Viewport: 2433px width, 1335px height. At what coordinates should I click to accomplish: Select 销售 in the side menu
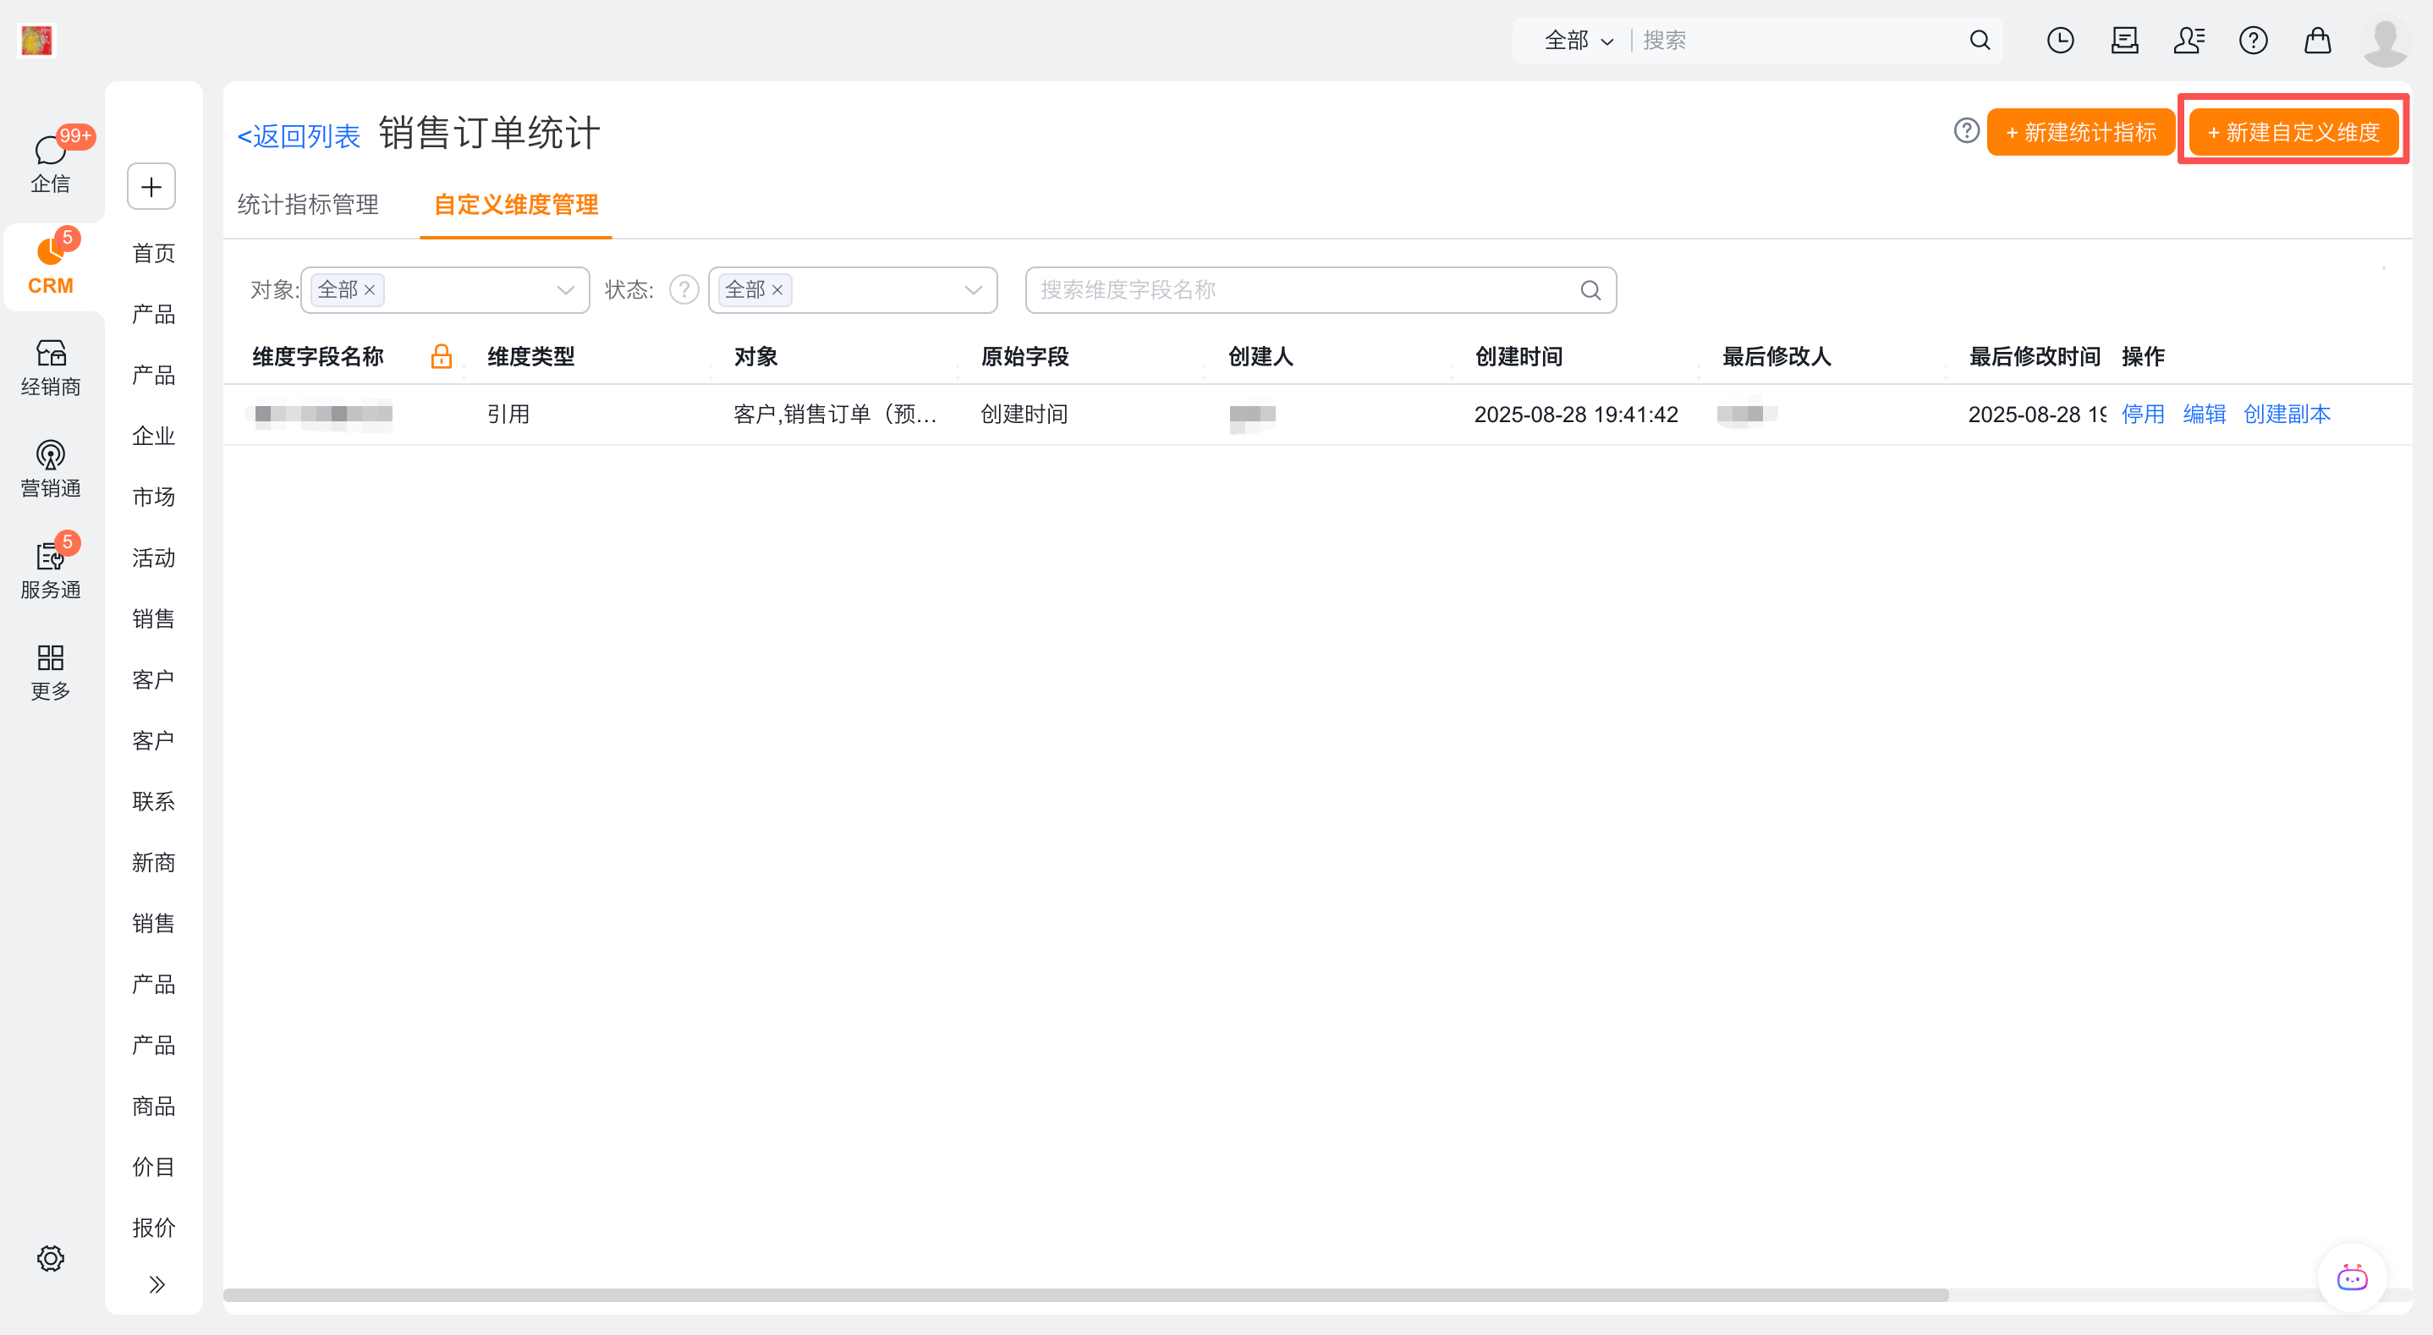tap(153, 618)
